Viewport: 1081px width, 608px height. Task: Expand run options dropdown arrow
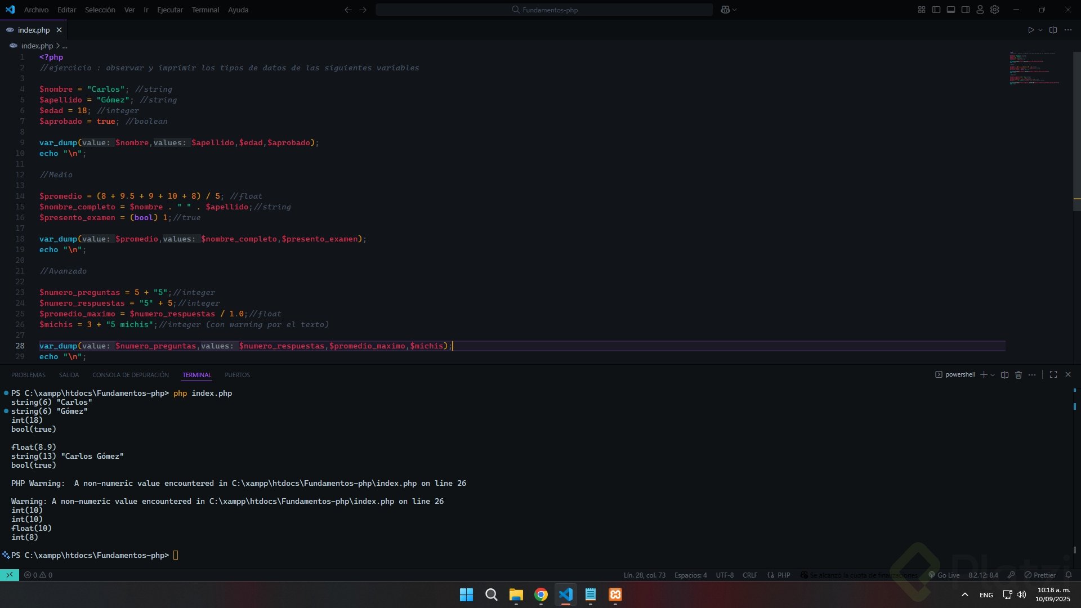pyautogui.click(x=1040, y=30)
